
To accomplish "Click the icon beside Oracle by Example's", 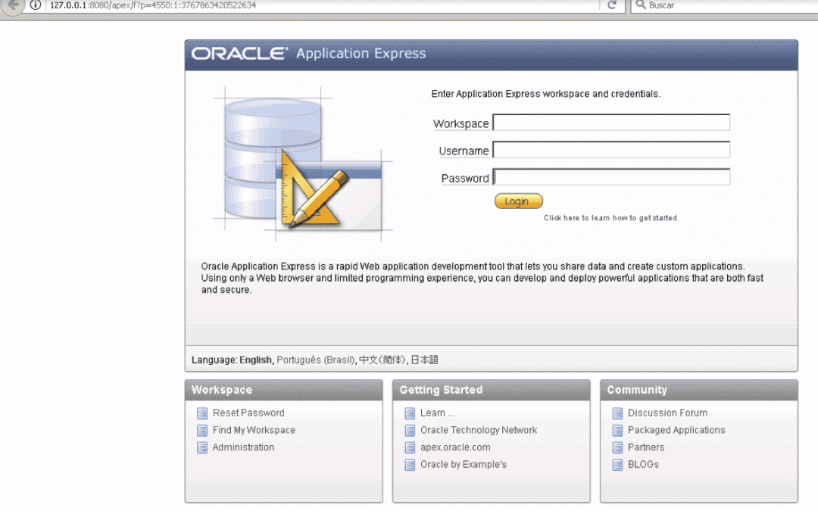I will pos(410,465).
